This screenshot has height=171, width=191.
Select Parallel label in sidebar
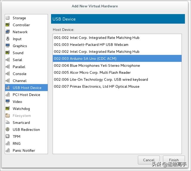pos(19,67)
